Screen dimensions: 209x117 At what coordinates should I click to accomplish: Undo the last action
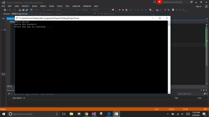[31, 10]
